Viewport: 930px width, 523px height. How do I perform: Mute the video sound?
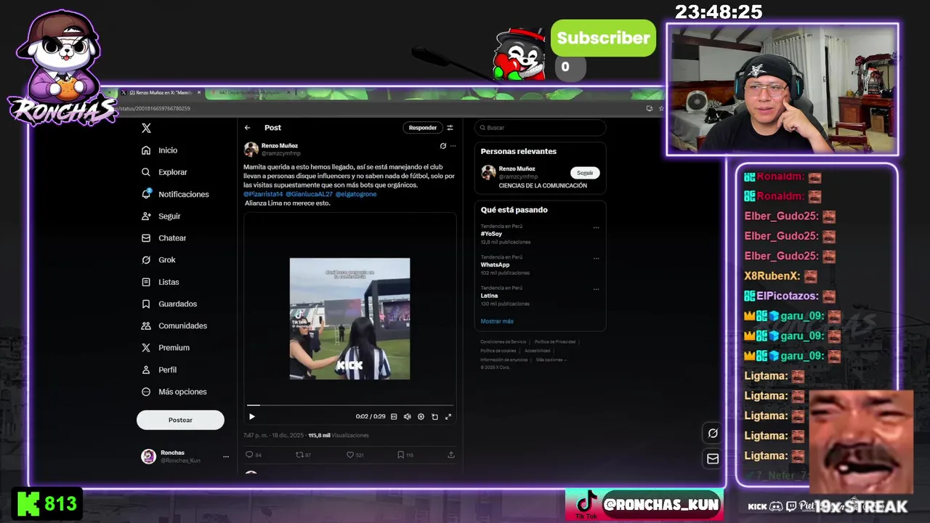pos(407,416)
